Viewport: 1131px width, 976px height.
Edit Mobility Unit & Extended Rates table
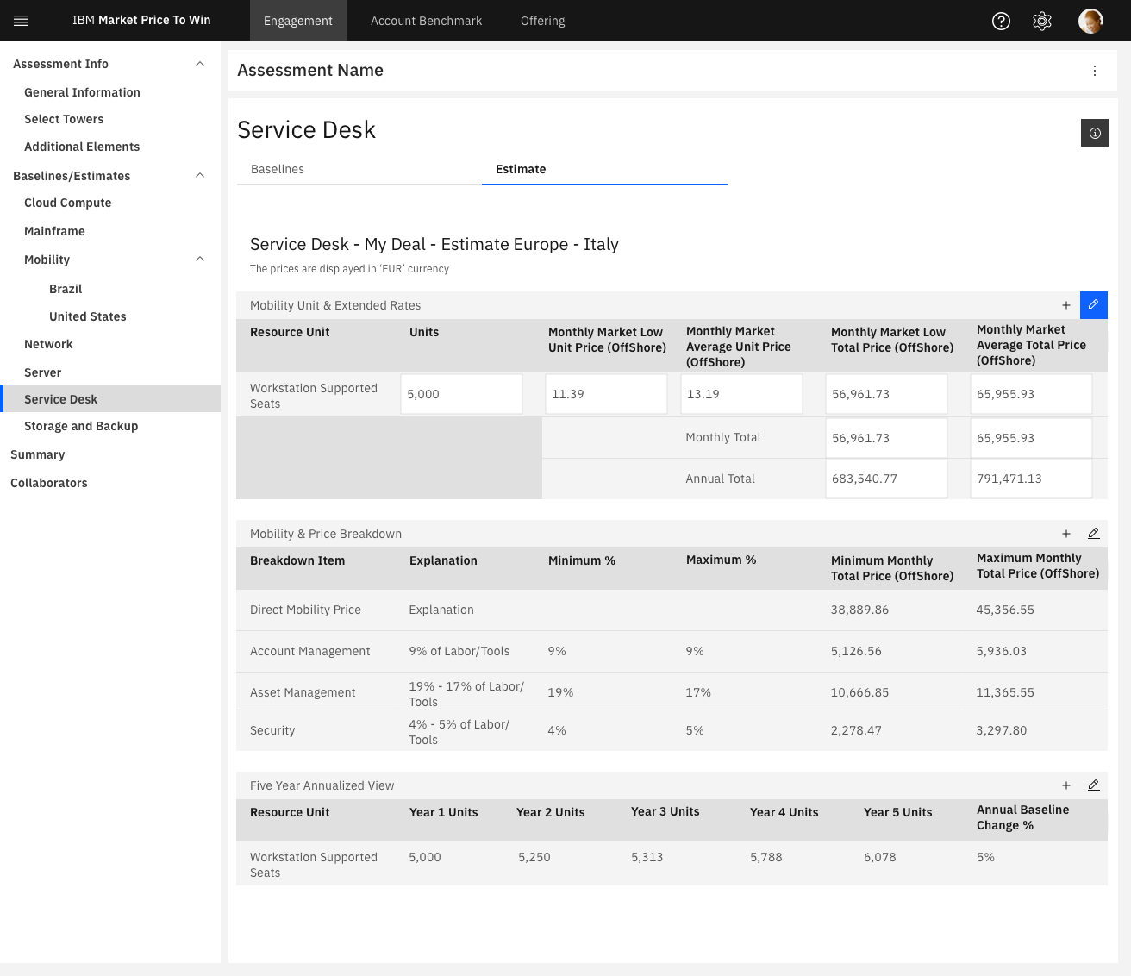coord(1093,305)
